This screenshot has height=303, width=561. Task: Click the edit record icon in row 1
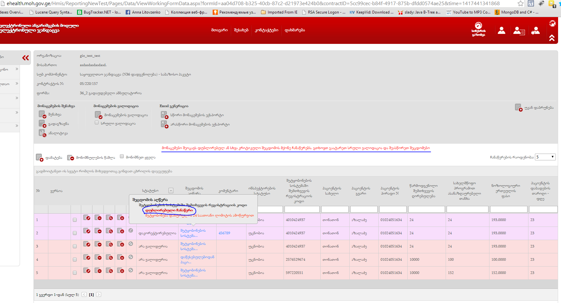click(x=86, y=218)
